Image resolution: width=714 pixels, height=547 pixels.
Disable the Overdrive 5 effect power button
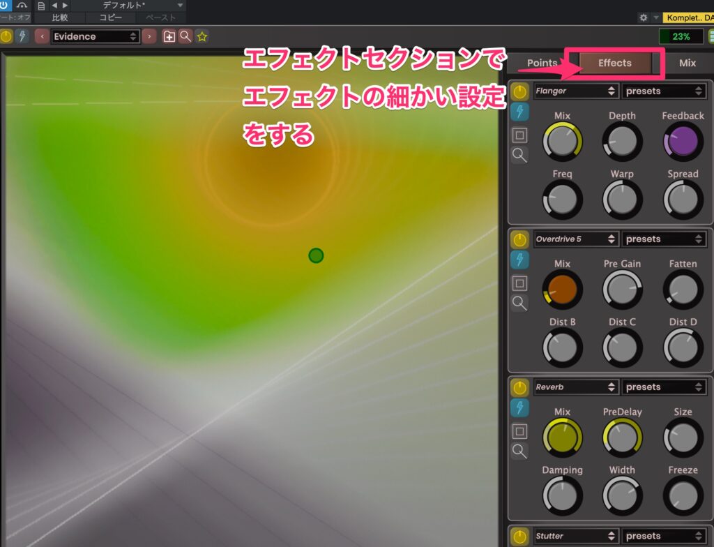click(519, 239)
